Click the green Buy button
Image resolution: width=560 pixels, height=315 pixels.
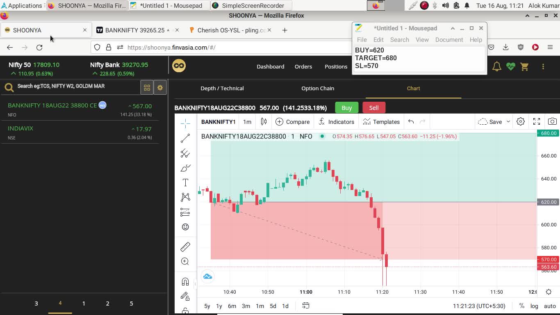point(346,108)
